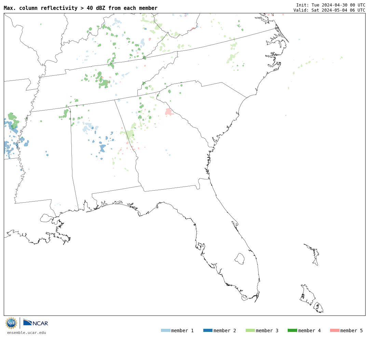The image size is (369, 337).
Task: Click the 'Init: Tue 2024-04-30 00 UTC' text
Action: [331, 5]
